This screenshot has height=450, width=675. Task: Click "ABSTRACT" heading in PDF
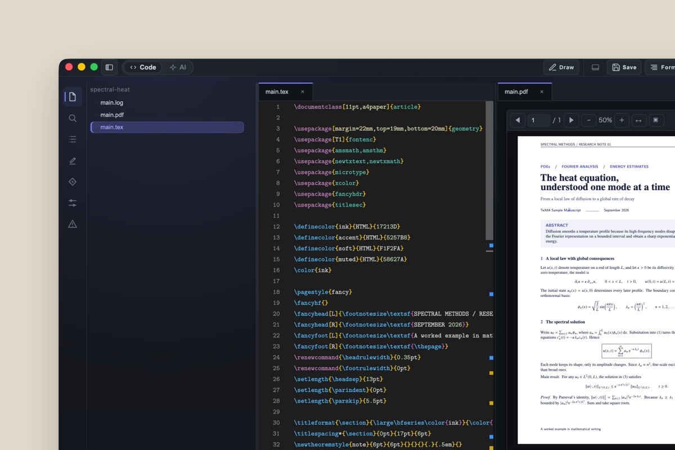(557, 225)
